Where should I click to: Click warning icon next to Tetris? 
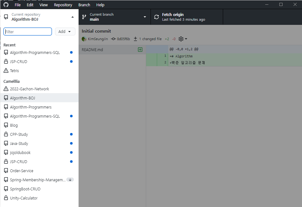tap(6, 71)
